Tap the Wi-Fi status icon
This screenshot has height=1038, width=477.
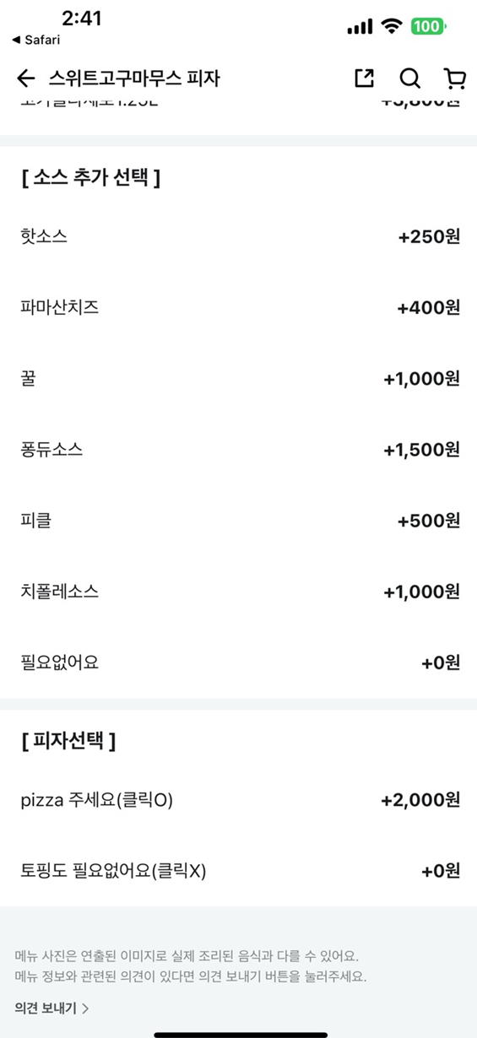391,26
